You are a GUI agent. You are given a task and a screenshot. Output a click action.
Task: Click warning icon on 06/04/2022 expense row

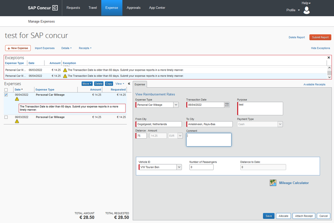click(x=17, y=99)
